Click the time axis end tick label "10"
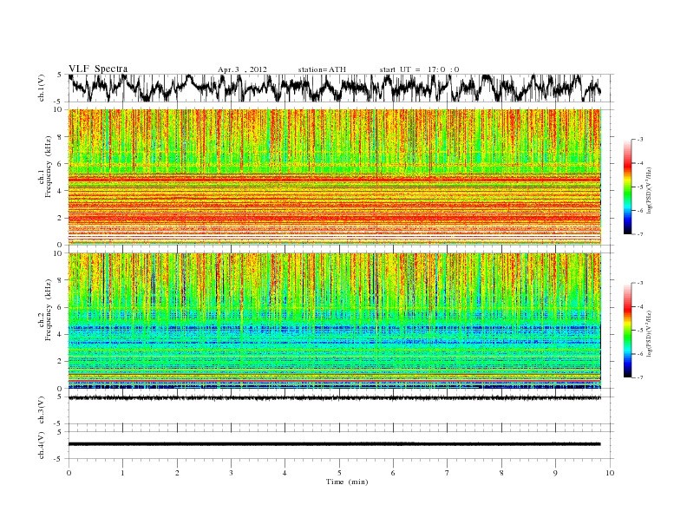687x531 pixels. point(610,473)
